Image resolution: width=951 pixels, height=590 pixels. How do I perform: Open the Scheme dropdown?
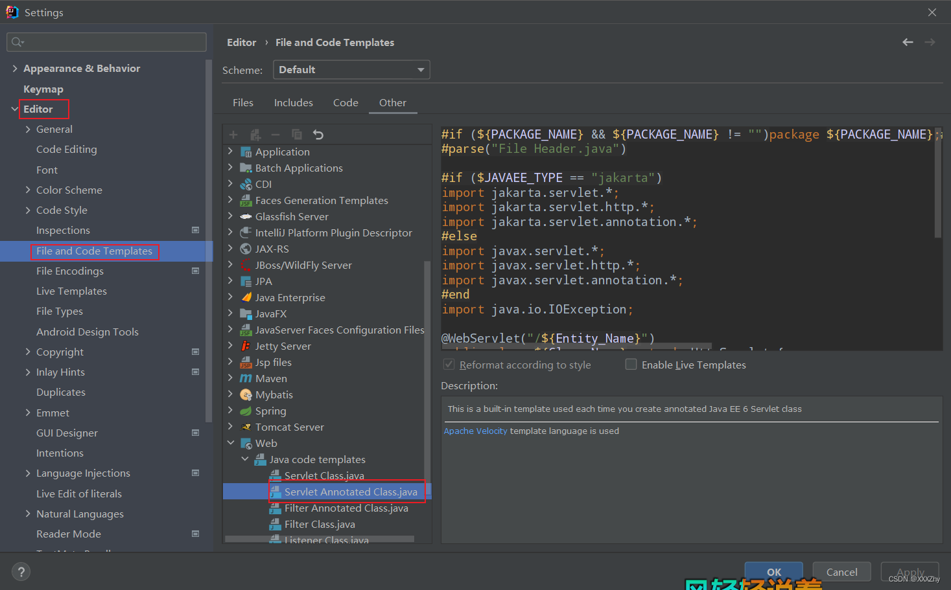[351, 69]
